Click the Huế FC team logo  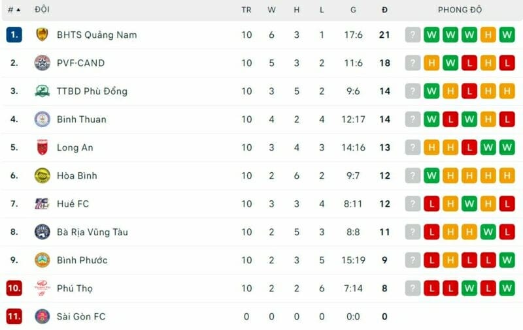click(x=42, y=203)
